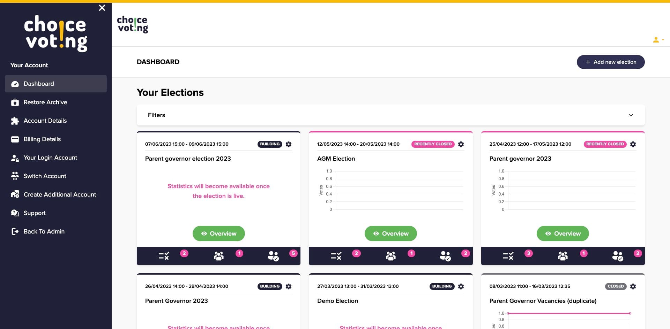Open settings gear for AGM Election
The height and width of the screenshot is (329, 670).
pos(461,144)
